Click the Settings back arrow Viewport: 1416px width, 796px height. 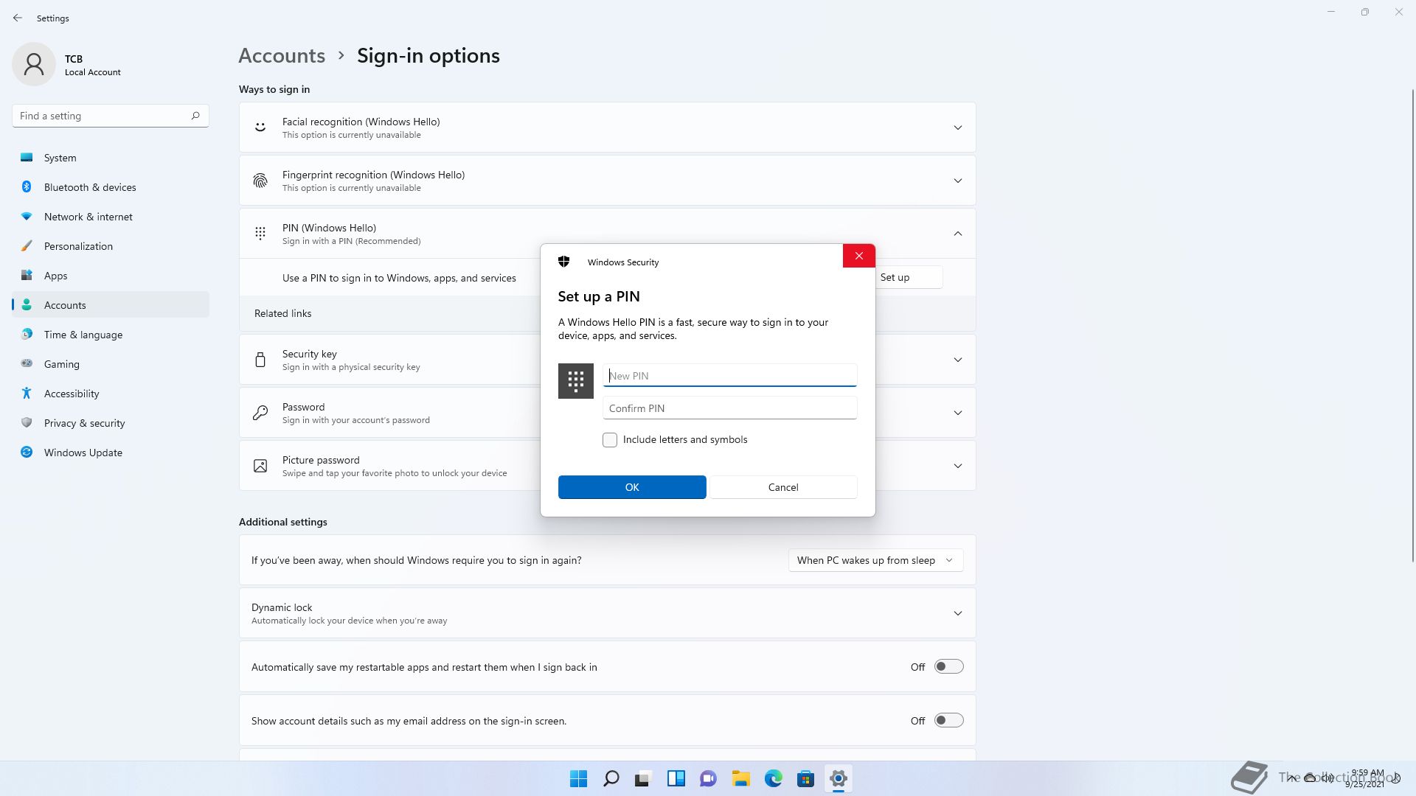(x=18, y=18)
